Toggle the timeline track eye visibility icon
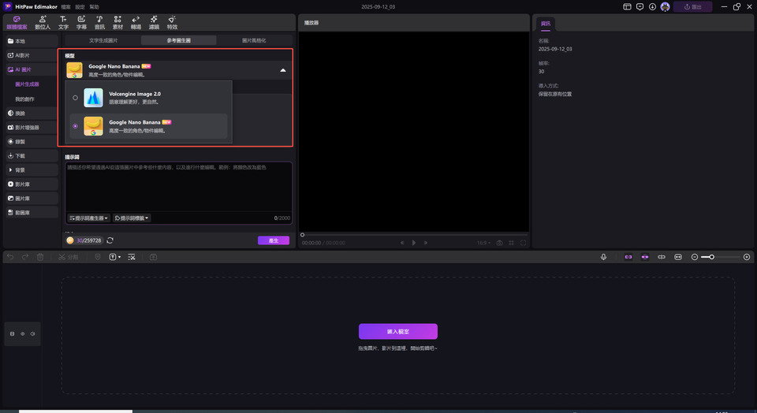The height and width of the screenshot is (413, 757). tap(22, 334)
